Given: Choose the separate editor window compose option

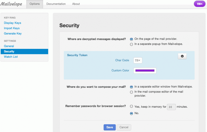Looking at the screenshot, I should 131,87.
